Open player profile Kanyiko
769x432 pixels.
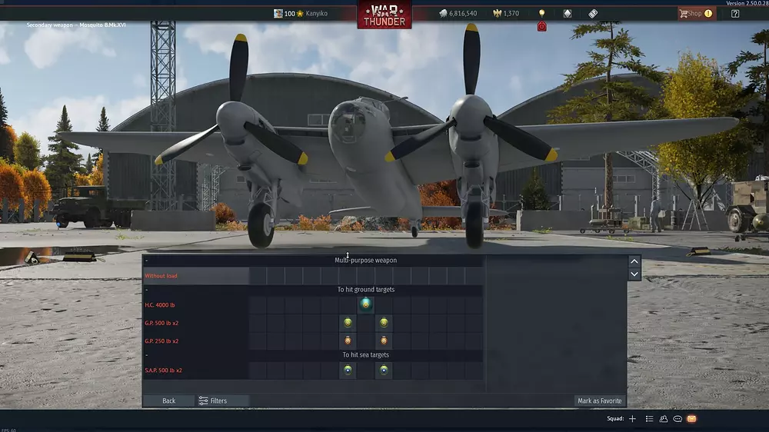tap(315, 14)
